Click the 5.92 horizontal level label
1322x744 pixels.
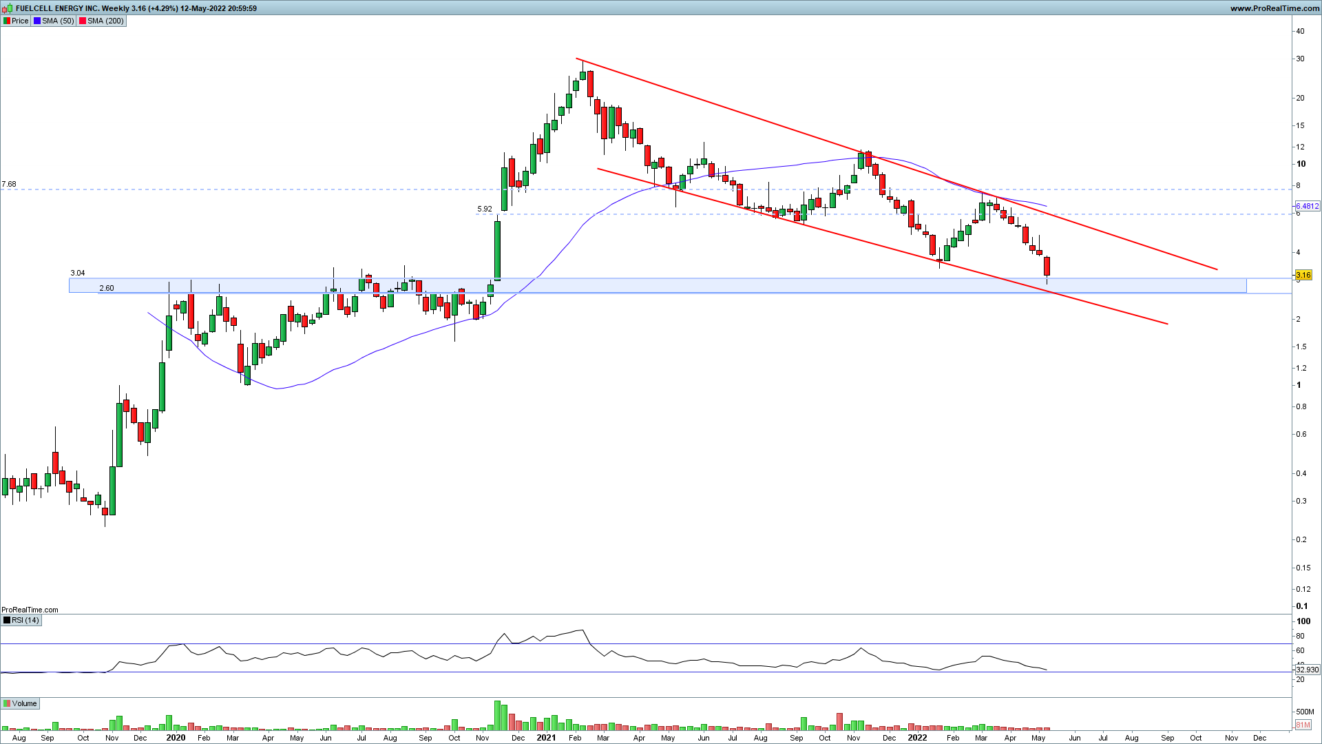pyautogui.click(x=485, y=209)
